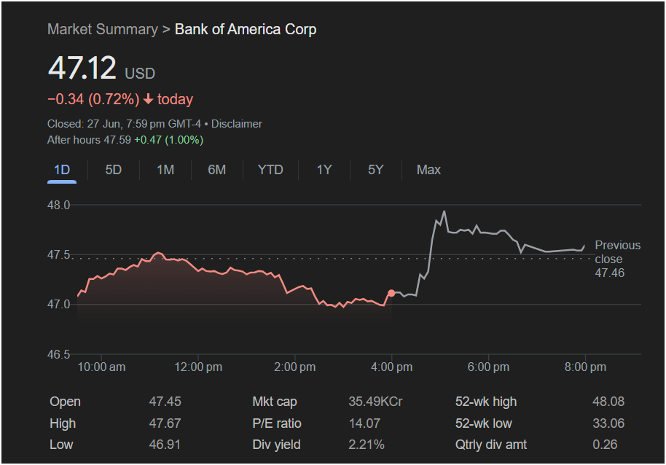Click the red closing-price dot on the chart
Screen dimensions: 666x465
pyautogui.click(x=391, y=293)
